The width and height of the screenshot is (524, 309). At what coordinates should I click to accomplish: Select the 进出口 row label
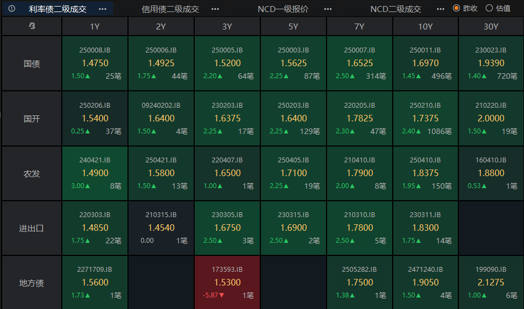(32, 228)
